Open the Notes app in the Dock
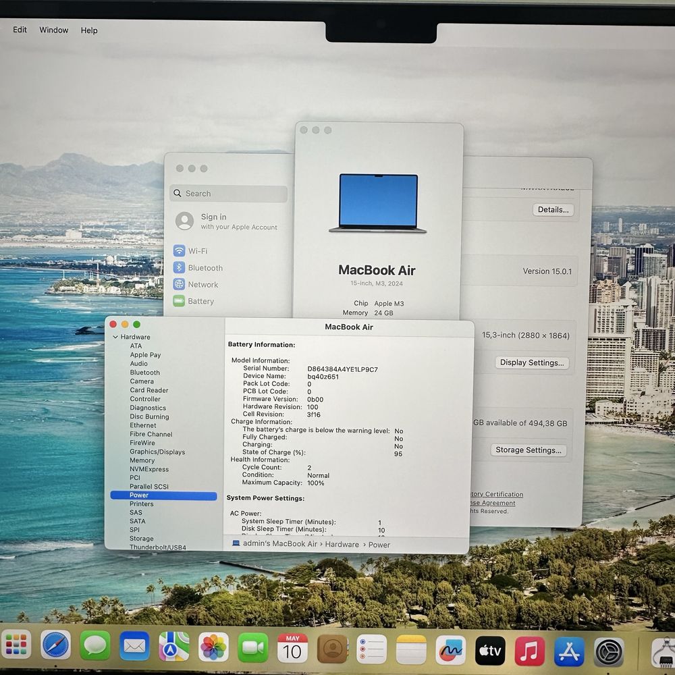Viewport: 675px width, 675px height. point(412,649)
